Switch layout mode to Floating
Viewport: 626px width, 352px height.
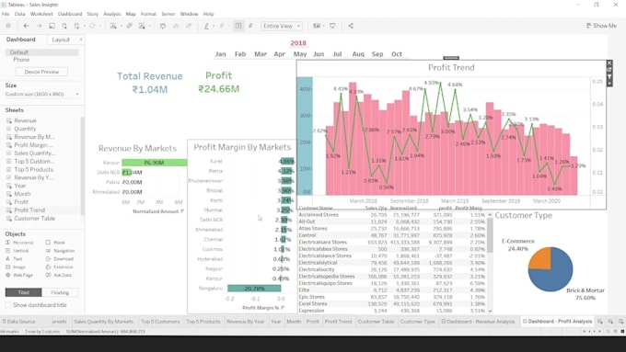point(60,292)
